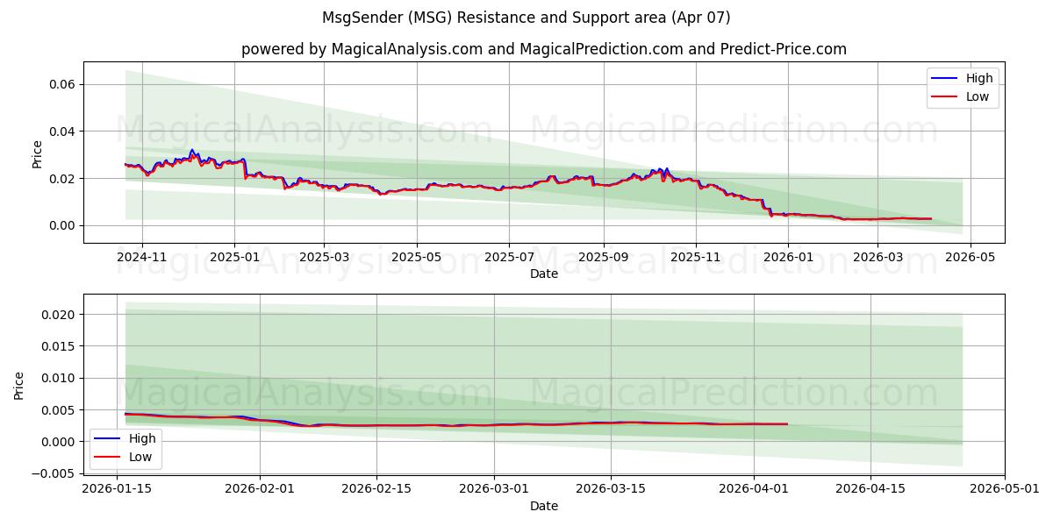Click the '2026-05-01' x-axis tick label
Image resolution: width=1053 pixels, height=526 pixels.
tap(1004, 489)
